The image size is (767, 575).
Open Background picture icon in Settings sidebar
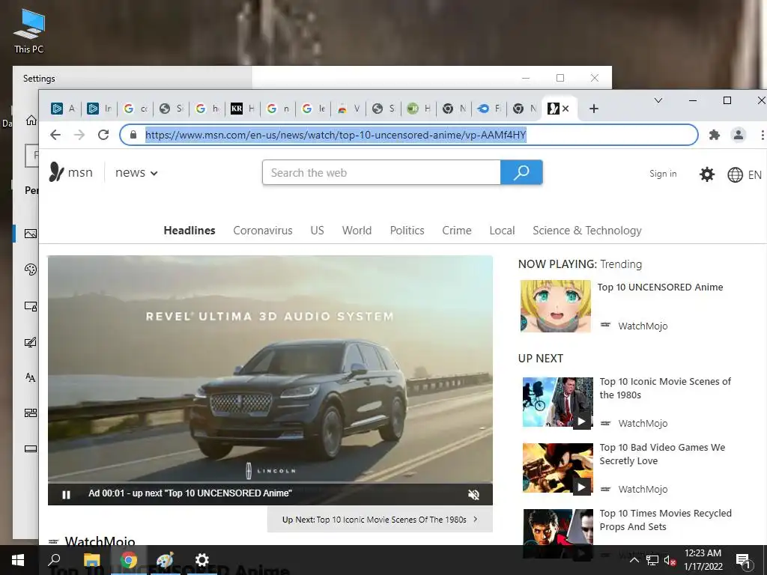[31, 234]
